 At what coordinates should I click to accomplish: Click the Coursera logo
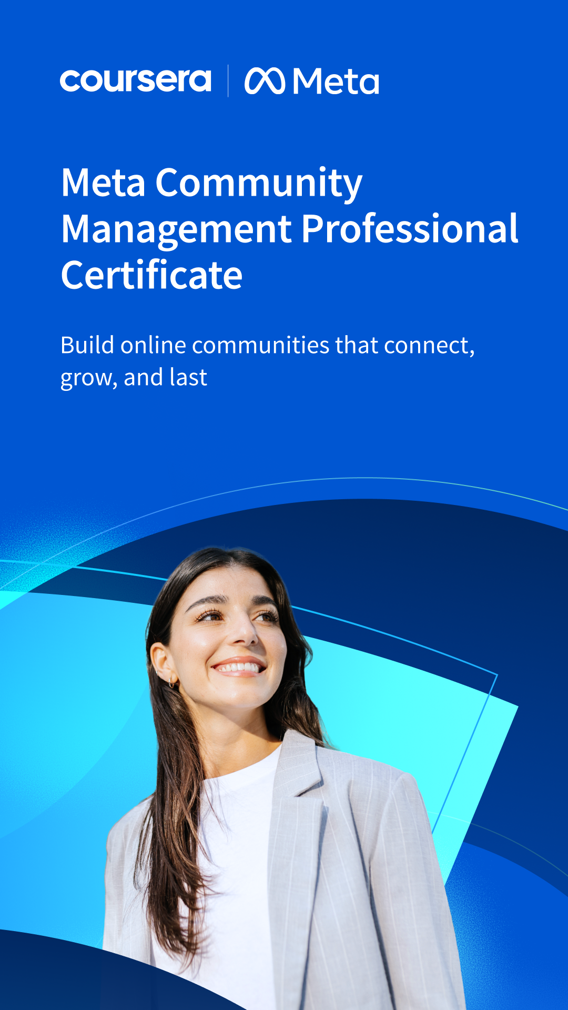coord(136,80)
